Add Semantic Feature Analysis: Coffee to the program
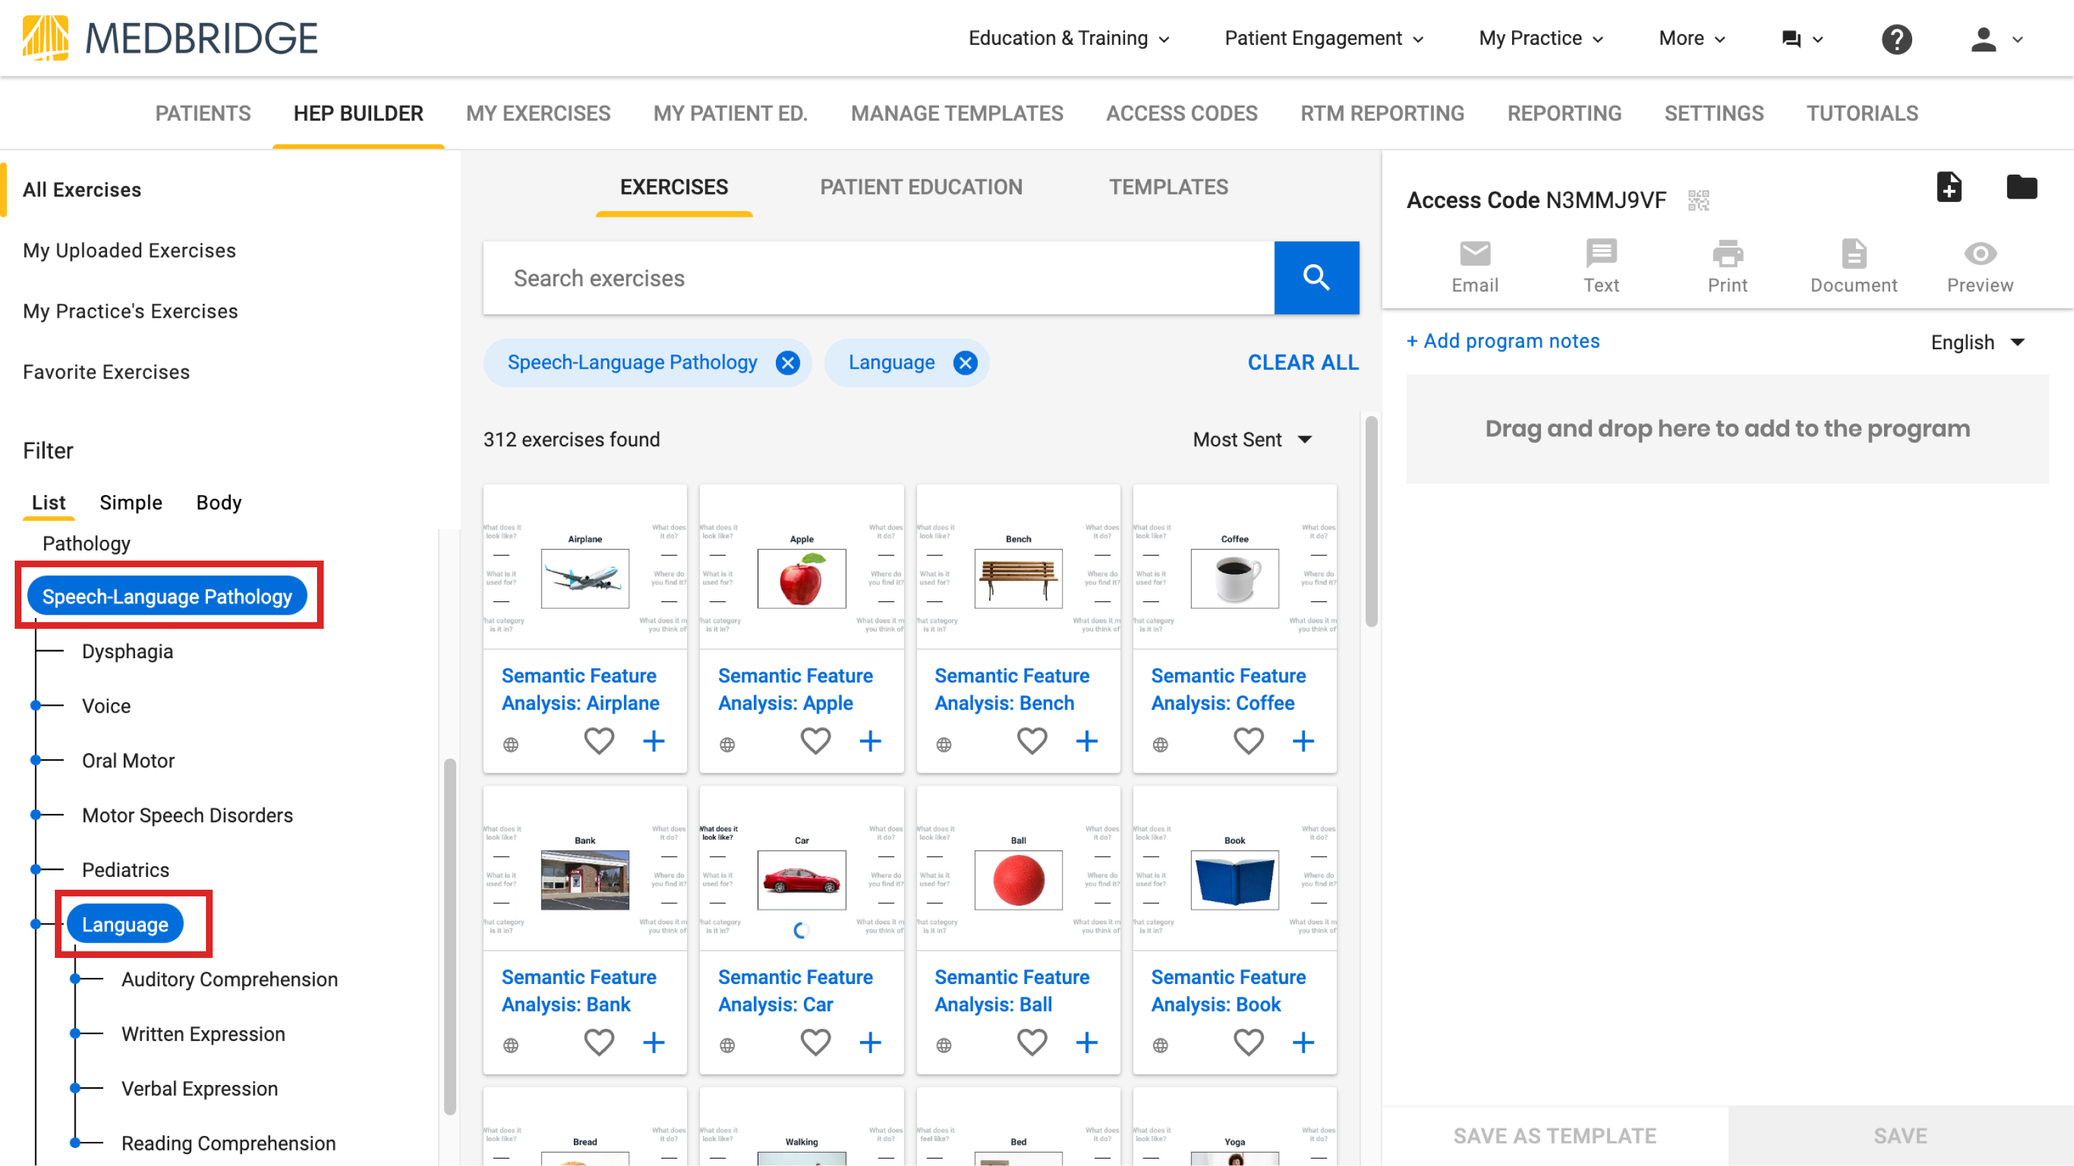Screen dimensions: 2074x1166 pos(1304,741)
